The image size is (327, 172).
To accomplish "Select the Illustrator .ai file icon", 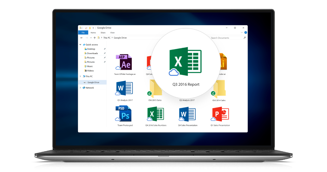I will [223, 61].
